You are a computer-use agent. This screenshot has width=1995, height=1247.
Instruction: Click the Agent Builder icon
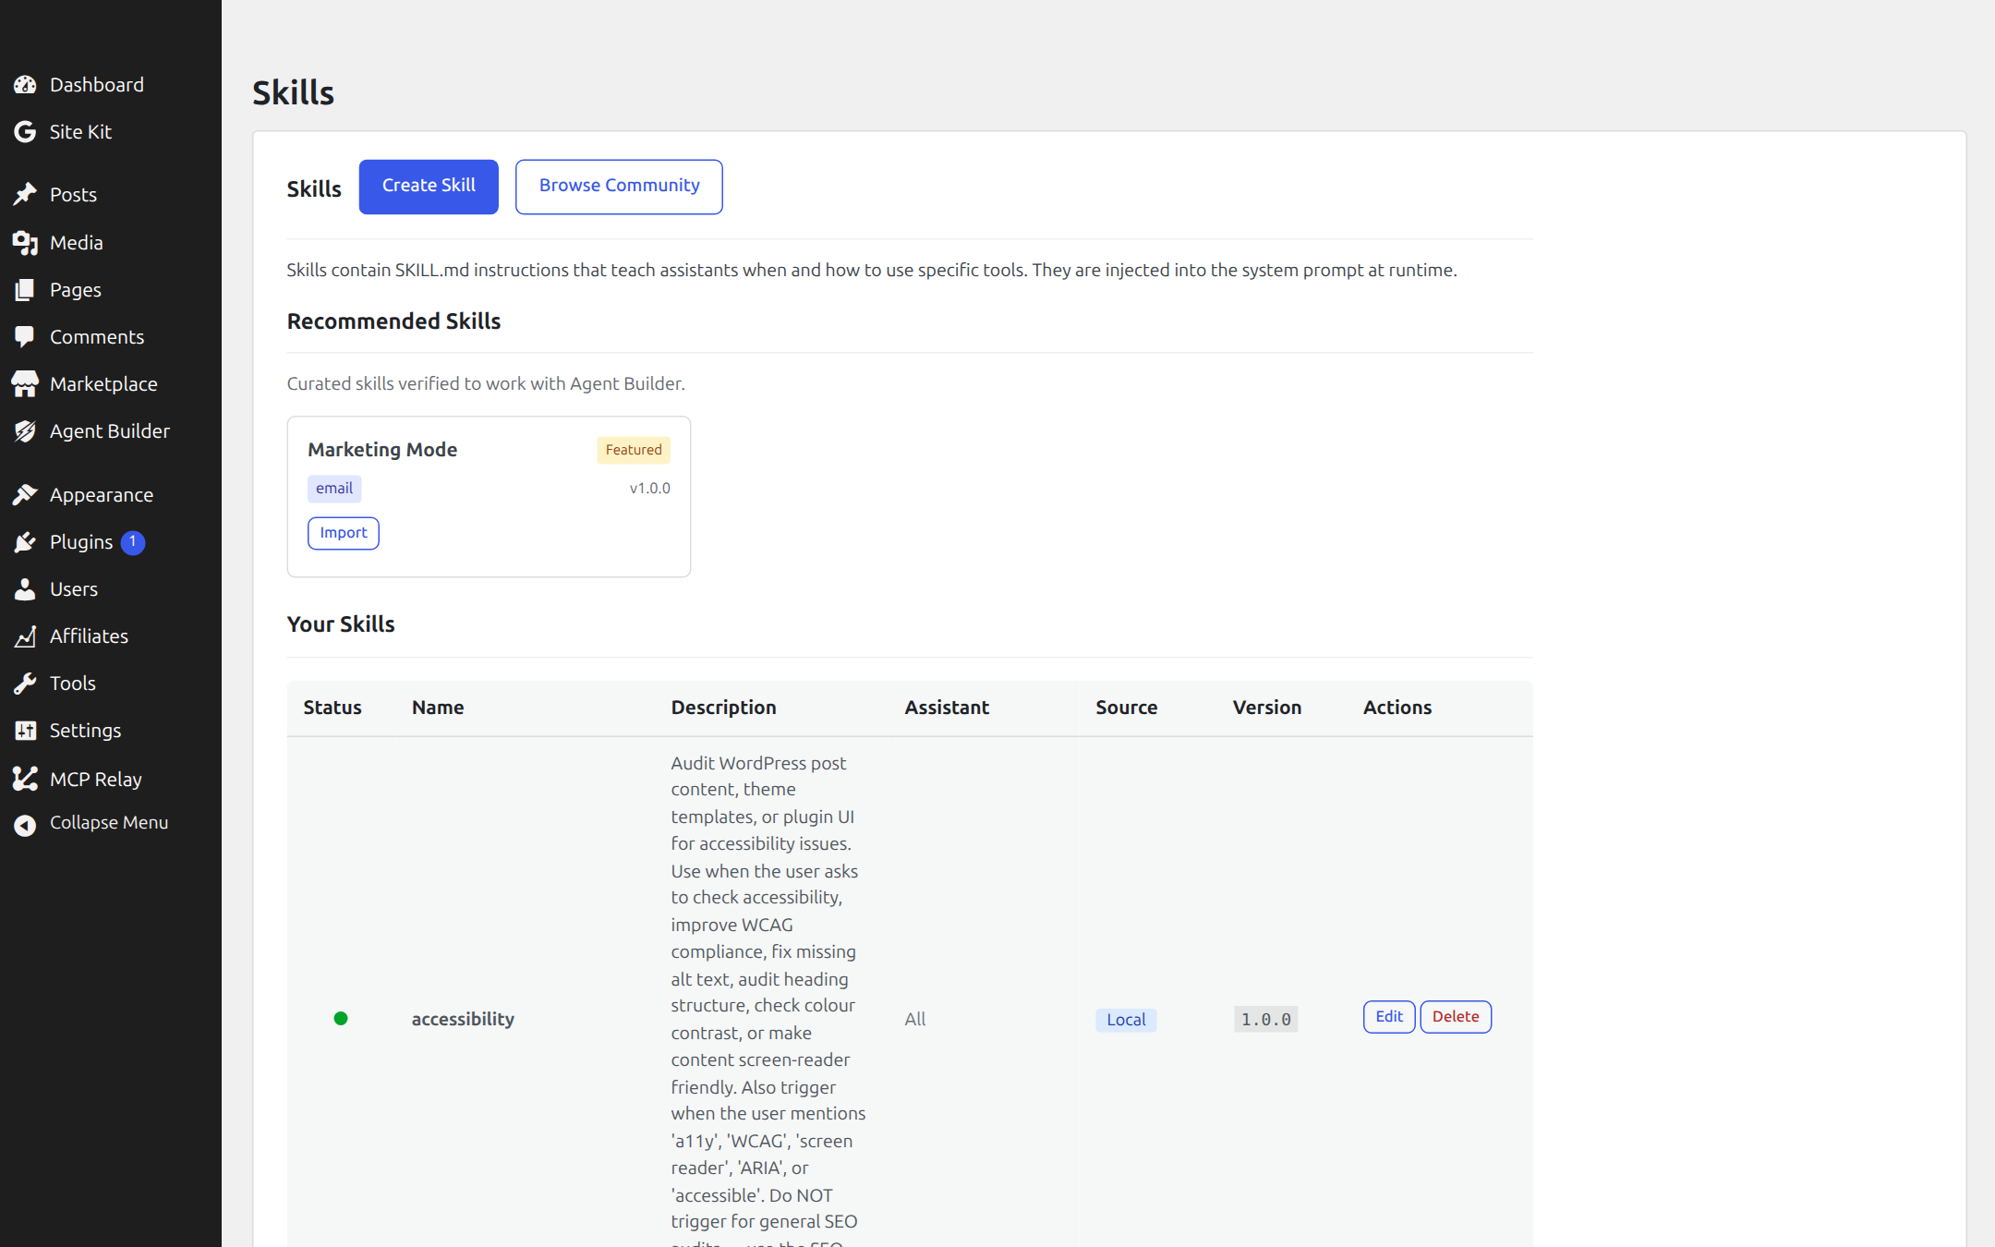tap(25, 431)
